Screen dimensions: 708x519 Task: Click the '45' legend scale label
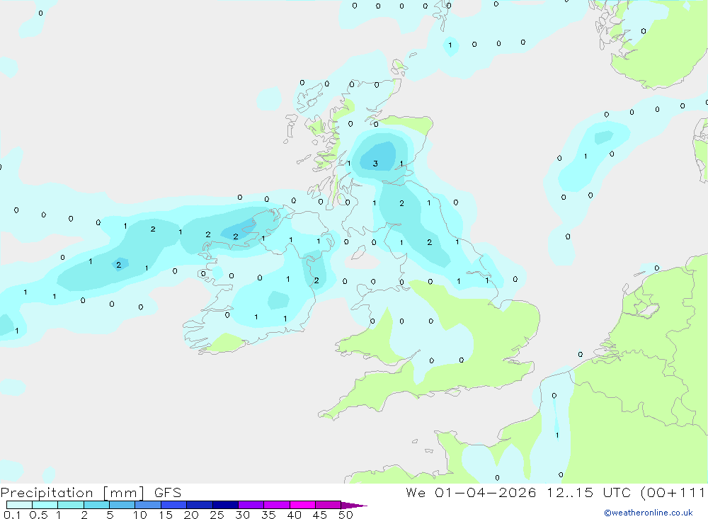pos(320,515)
